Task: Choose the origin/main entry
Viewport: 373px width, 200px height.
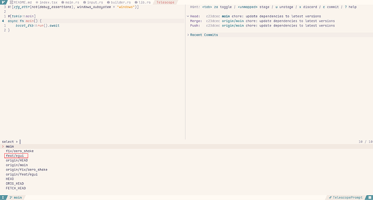Action: [x=17, y=165]
